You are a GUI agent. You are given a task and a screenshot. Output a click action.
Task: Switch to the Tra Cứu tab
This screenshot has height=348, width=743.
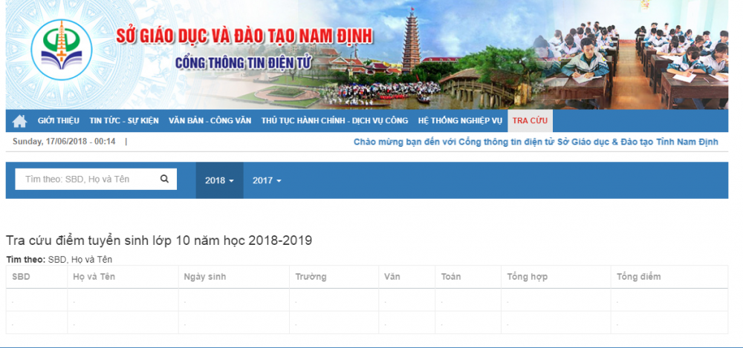(530, 120)
